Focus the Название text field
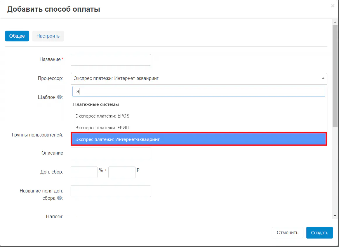This screenshot has width=339, height=247. click(x=111, y=60)
